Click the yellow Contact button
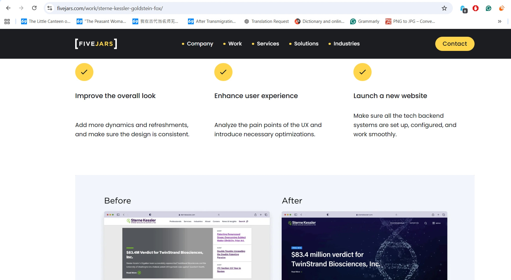Viewport: 511px width, 280px height. point(455,44)
